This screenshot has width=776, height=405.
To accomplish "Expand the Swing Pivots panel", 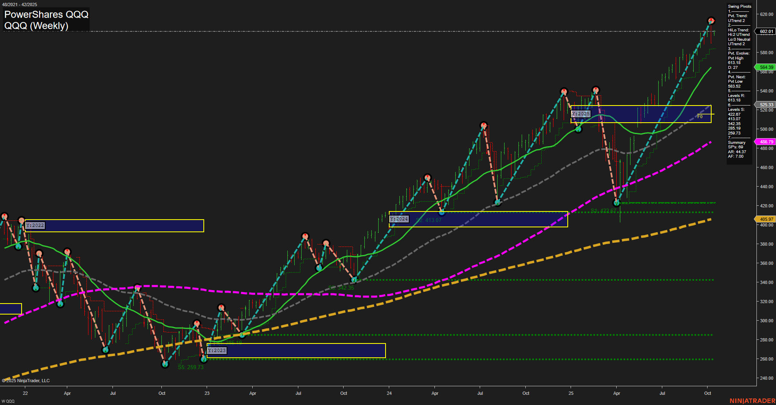I will pos(739,6).
